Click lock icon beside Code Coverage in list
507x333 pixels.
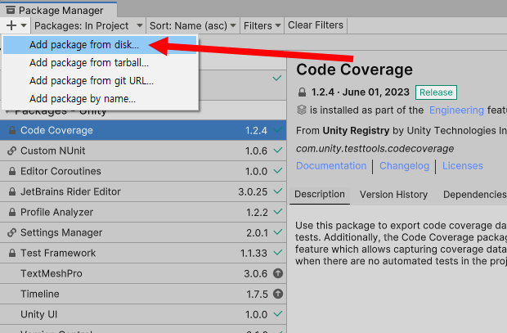pyautogui.click(x=12, y=130)
